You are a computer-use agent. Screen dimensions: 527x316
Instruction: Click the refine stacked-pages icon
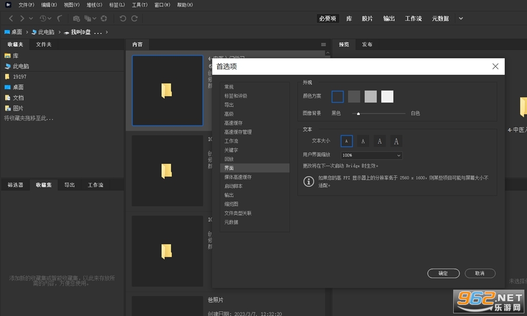point(87,18)
